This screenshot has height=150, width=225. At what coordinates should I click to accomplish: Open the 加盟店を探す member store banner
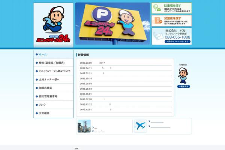pos(171,21)
